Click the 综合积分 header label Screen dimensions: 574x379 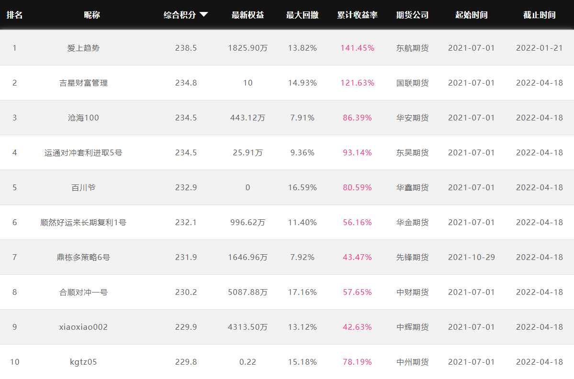pos(180,15)
